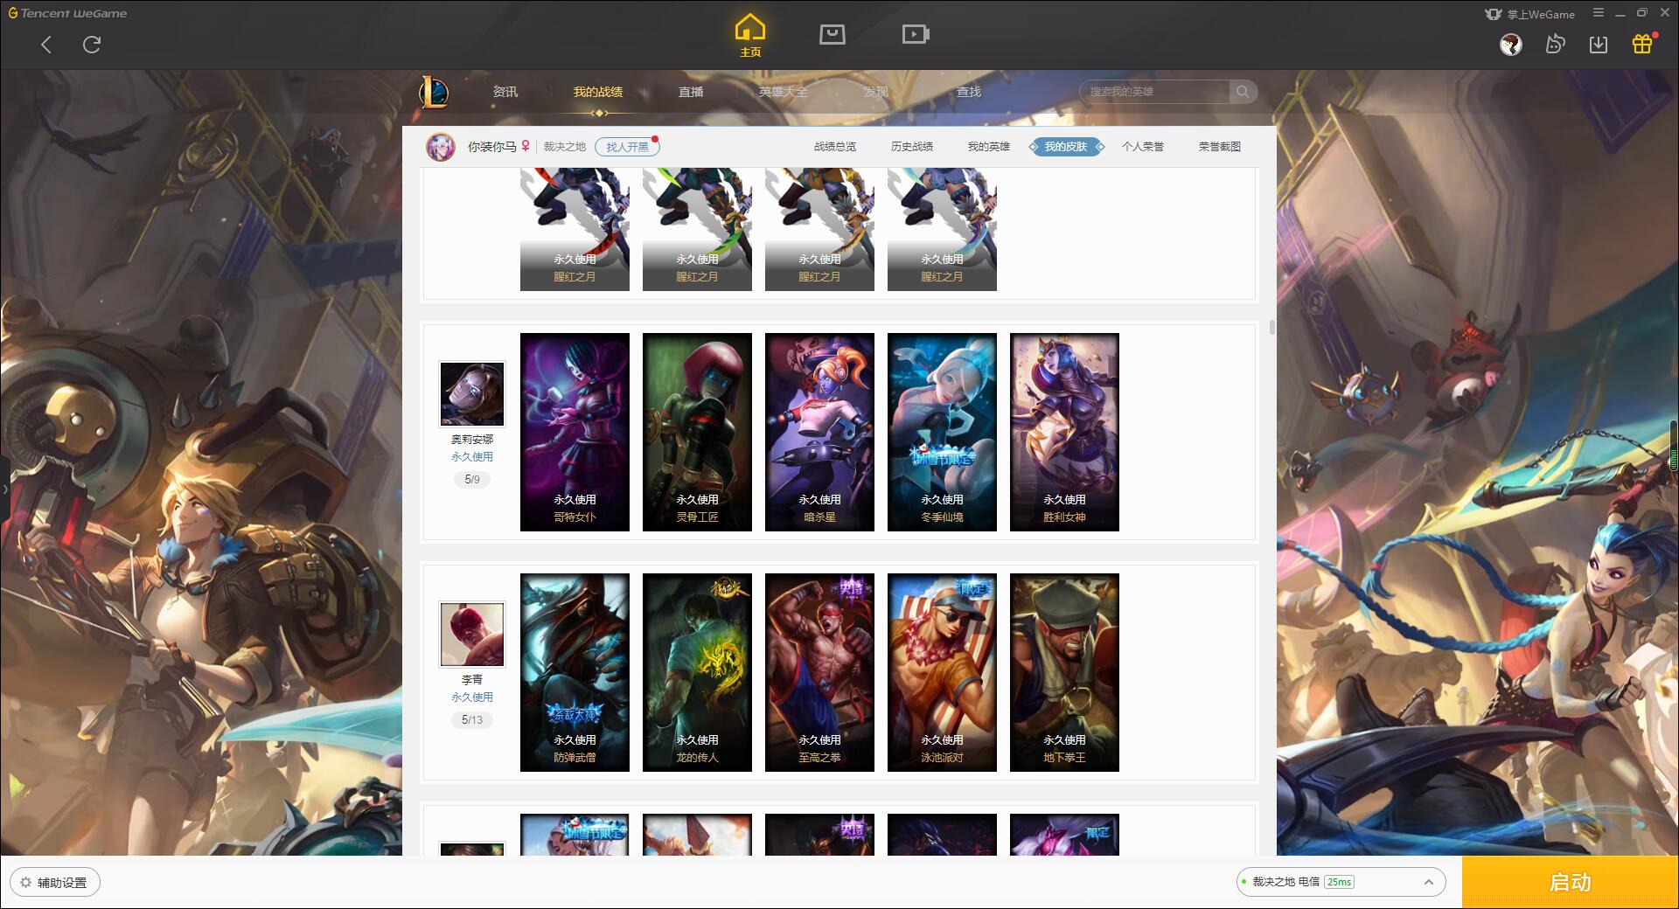Screen dimensions: 1679x909
Task: Open the download manager icon
Action: click(1599, 44)
